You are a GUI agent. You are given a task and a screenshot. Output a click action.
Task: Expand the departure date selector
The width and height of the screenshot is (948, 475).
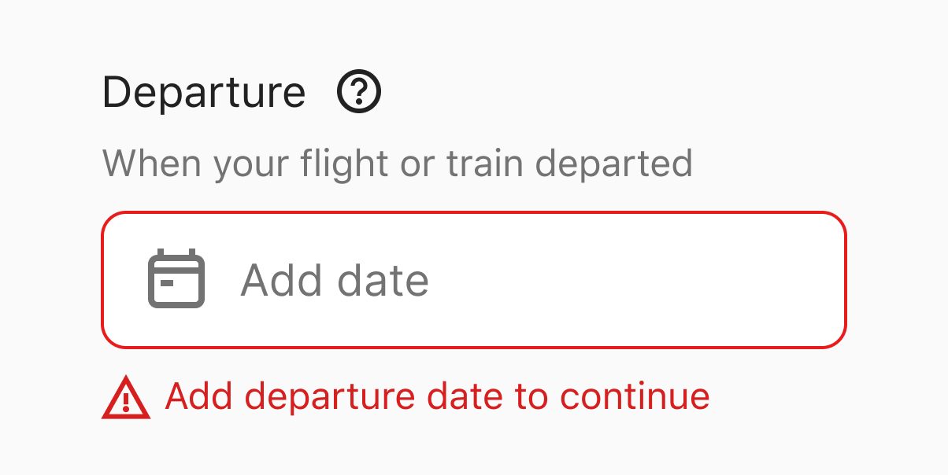tap(473, 279)
